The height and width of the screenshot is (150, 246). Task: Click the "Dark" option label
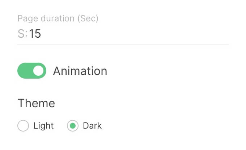pyautogui.click(x=92, y=126)
